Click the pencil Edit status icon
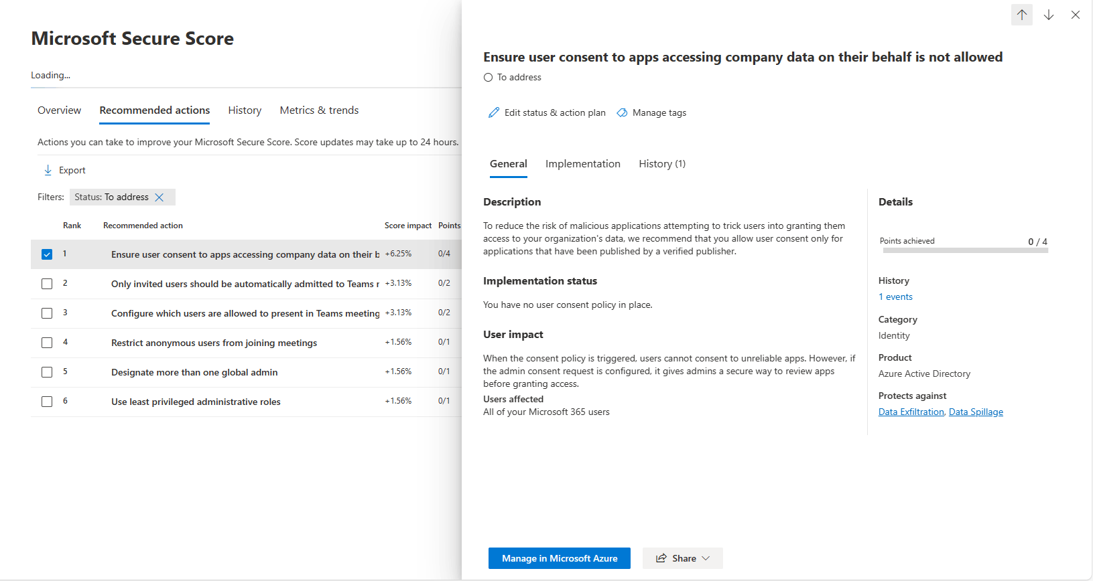The image size is (1093, 581). (494, 112)
